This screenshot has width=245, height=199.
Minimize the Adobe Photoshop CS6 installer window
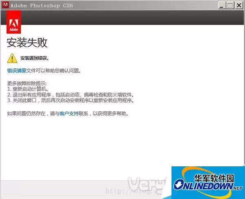pyautogui.click(x=222, y=5)
